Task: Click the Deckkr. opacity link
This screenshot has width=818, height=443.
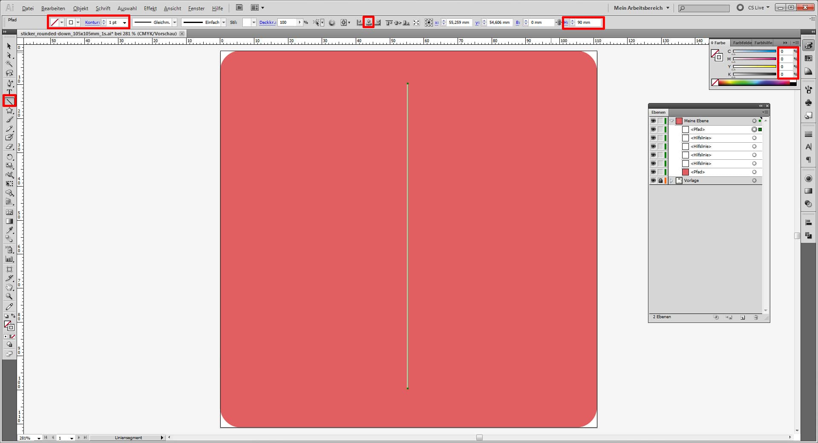Action: click(267, 23)
